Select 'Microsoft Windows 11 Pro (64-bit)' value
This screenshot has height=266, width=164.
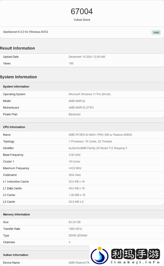(x=89, y=94)
